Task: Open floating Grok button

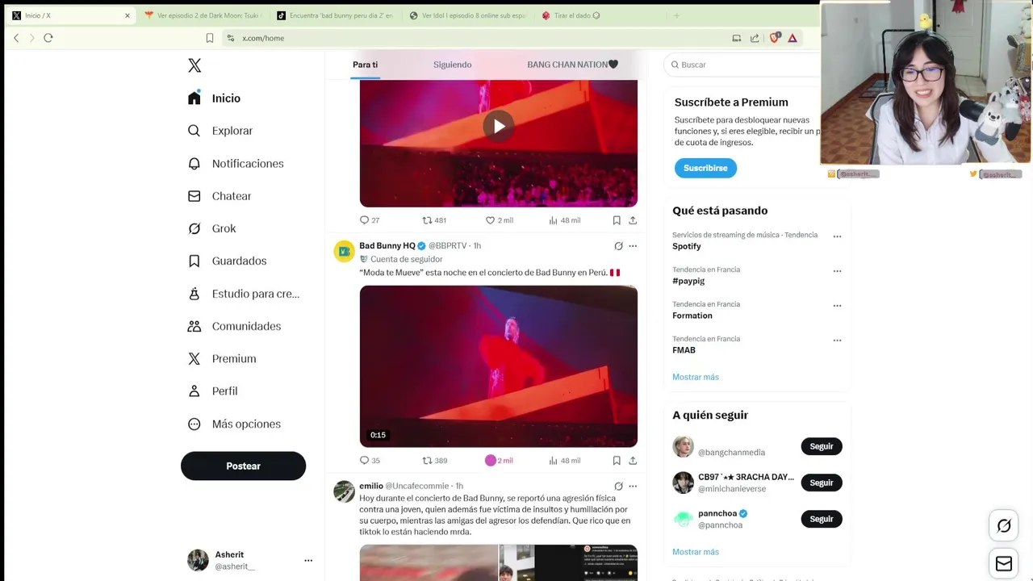Action: (1004, 526)
